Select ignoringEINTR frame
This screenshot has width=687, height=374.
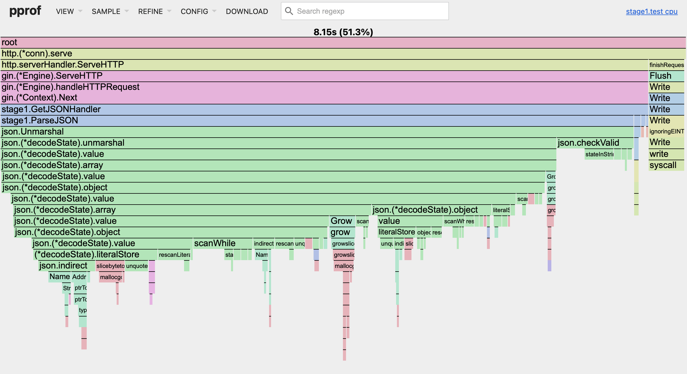(666, 132)
